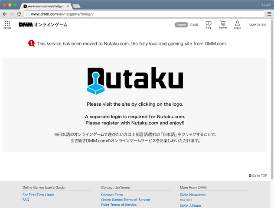Image resolution: width=274 pixels, height=208 pixels.
Task: Click the オンラインゲーム header title
Action: click(51, 25)
